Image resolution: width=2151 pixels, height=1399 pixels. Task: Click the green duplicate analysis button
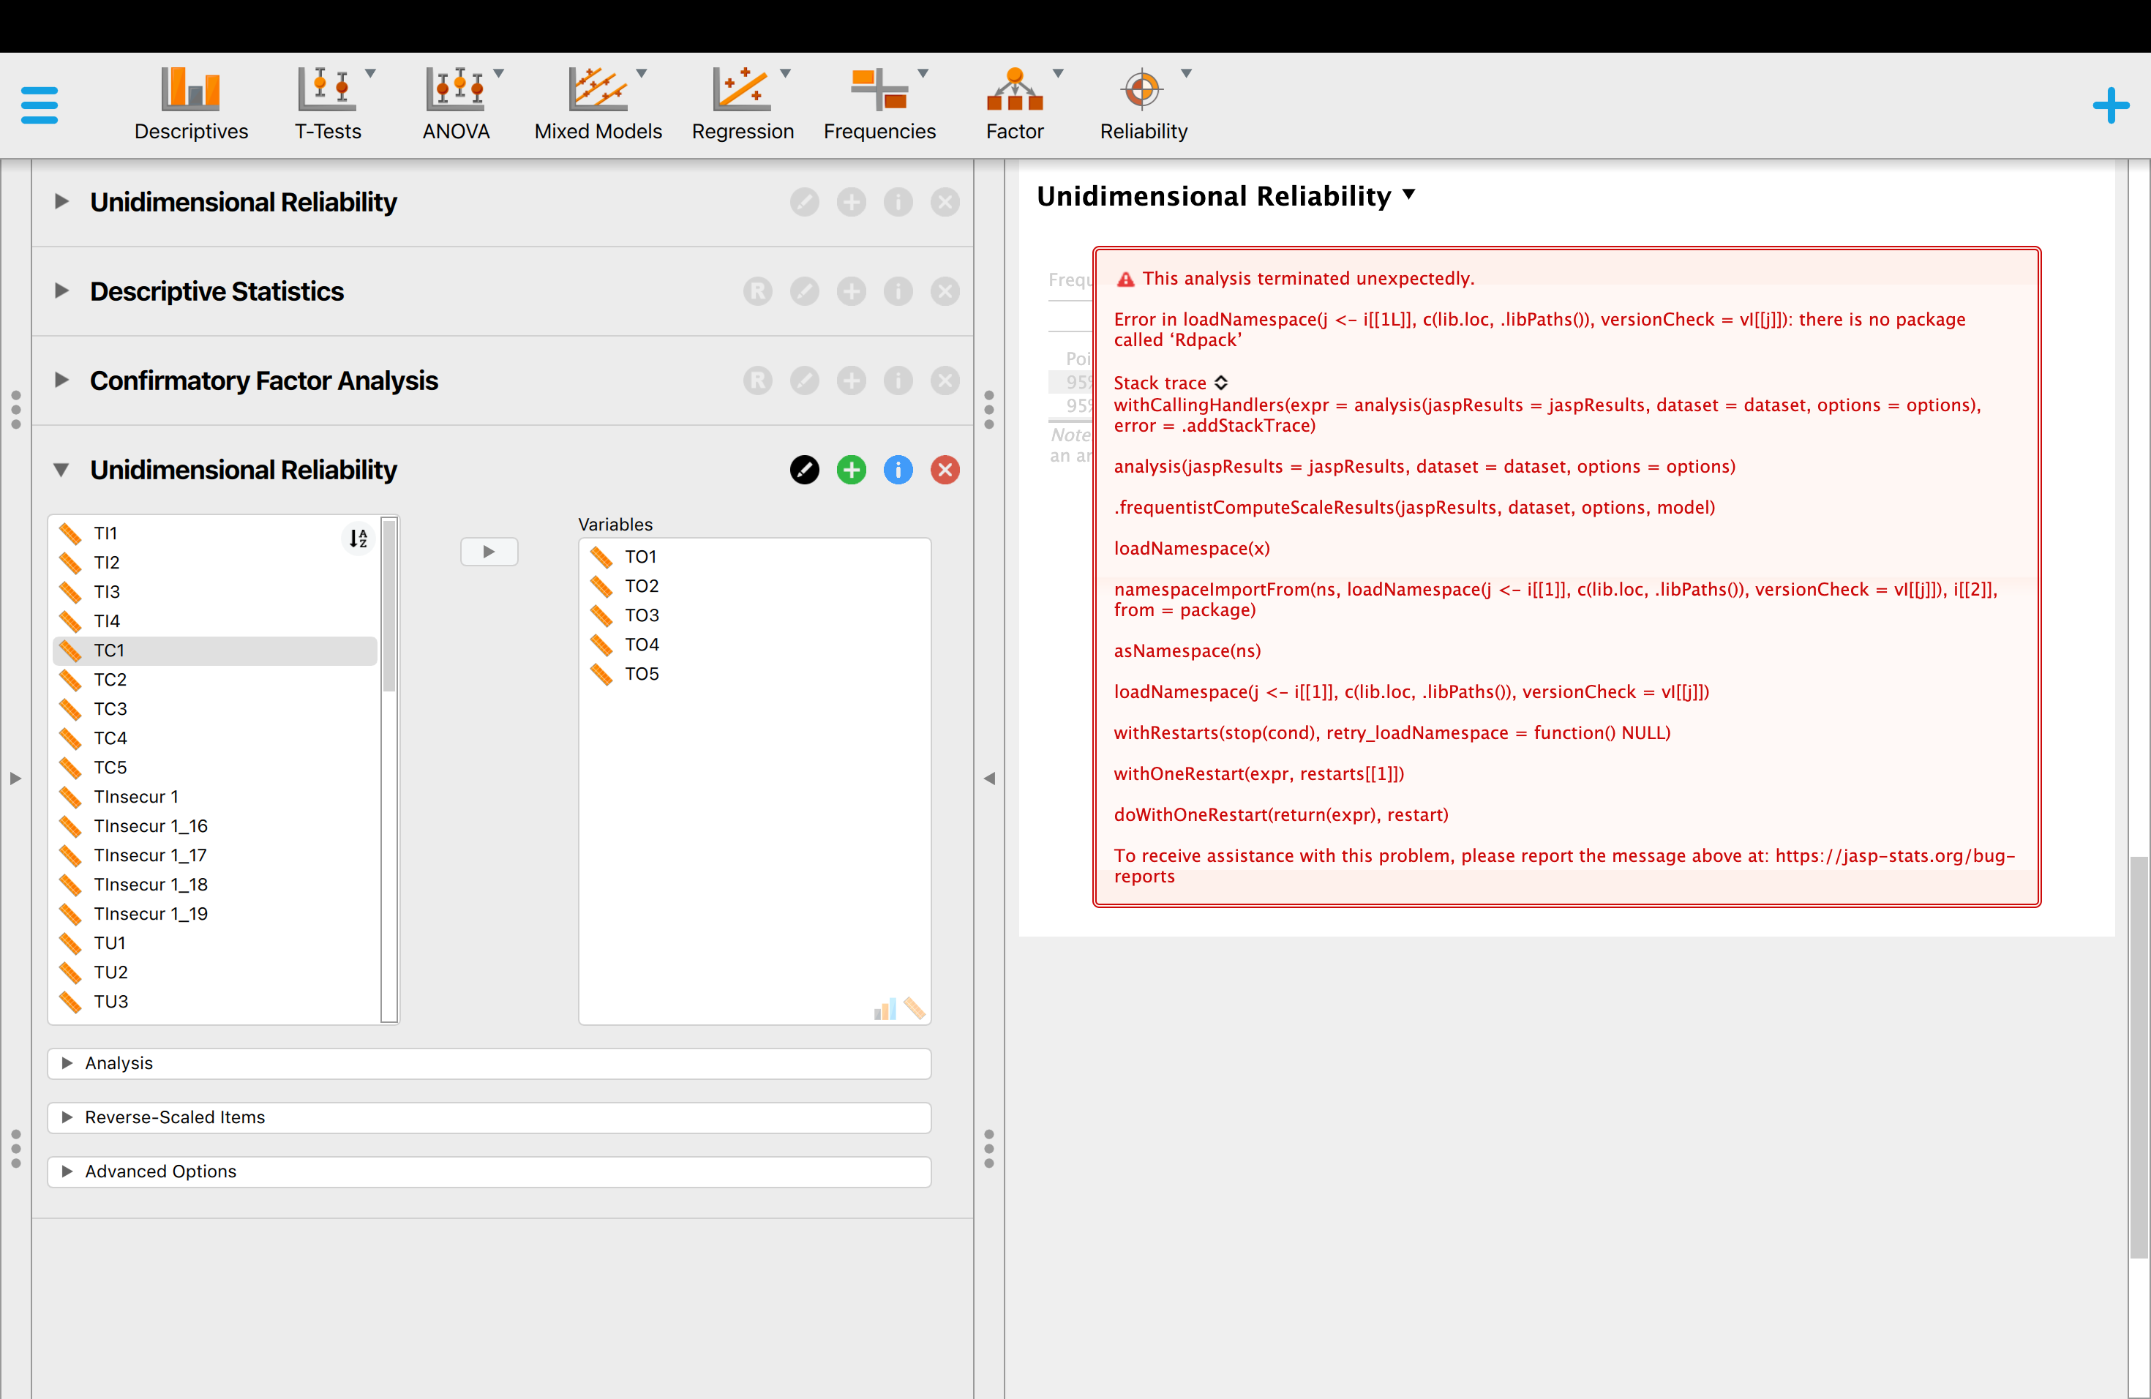point(850,470)
